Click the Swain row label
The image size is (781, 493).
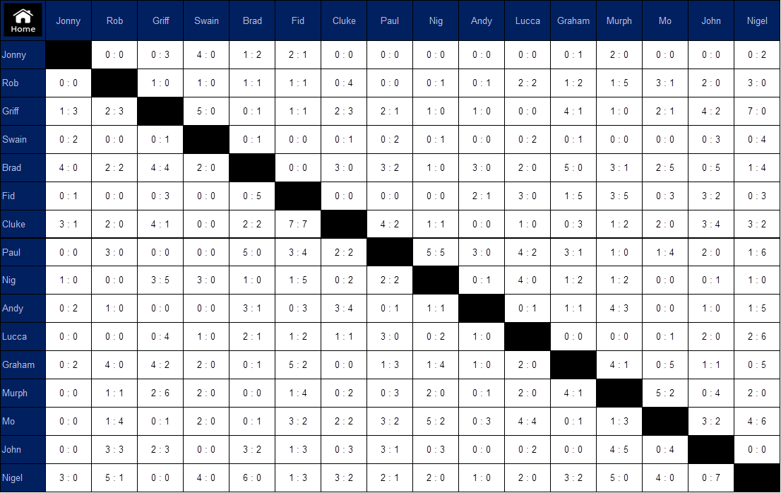pos(23,139)
